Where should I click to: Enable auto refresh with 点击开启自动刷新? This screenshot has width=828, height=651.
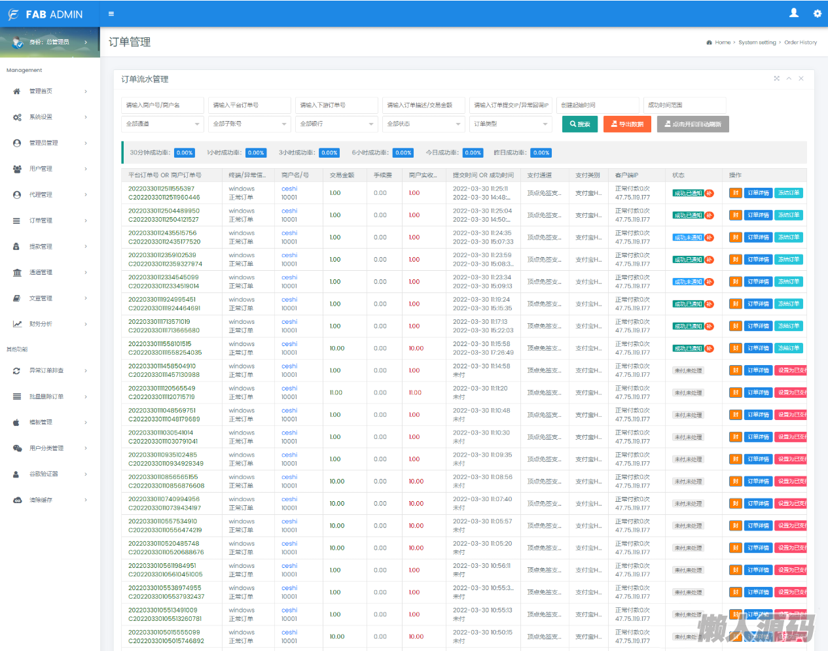point(693,124)
